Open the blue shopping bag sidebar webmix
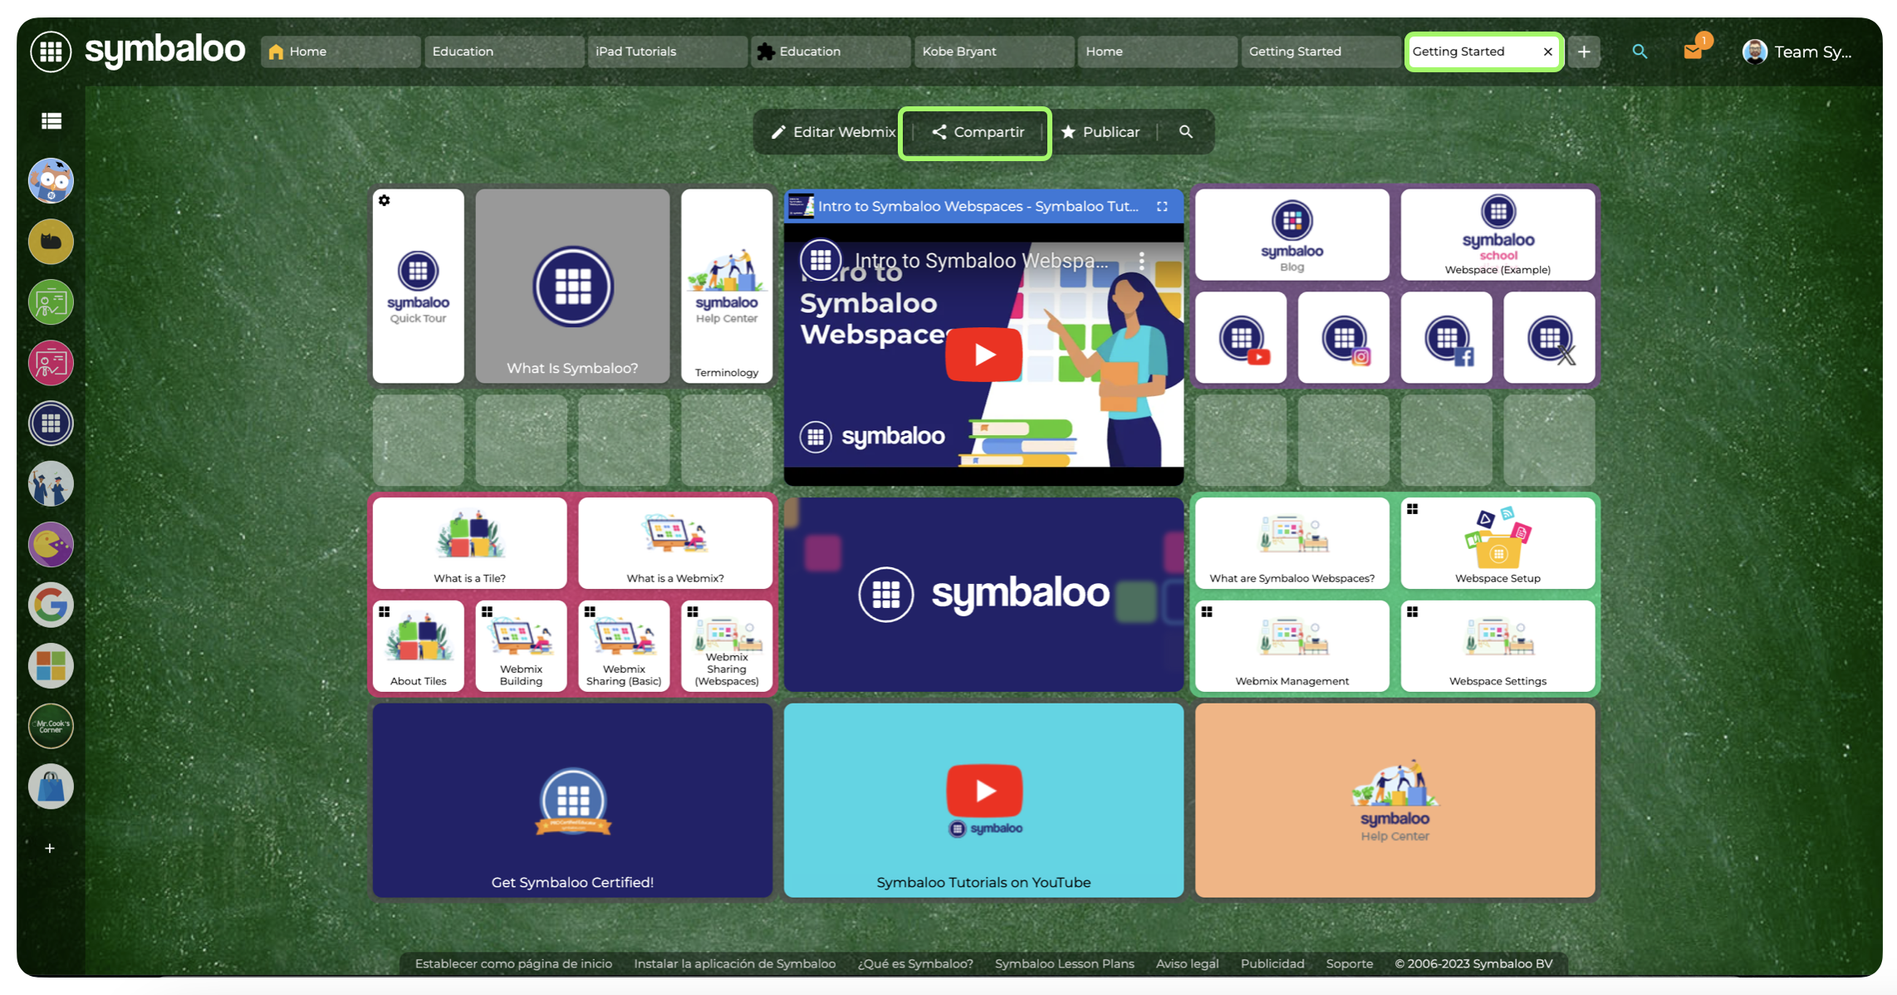Viewport: 1897px width, 995px height. pyautogui.click(x=51, y=787)
